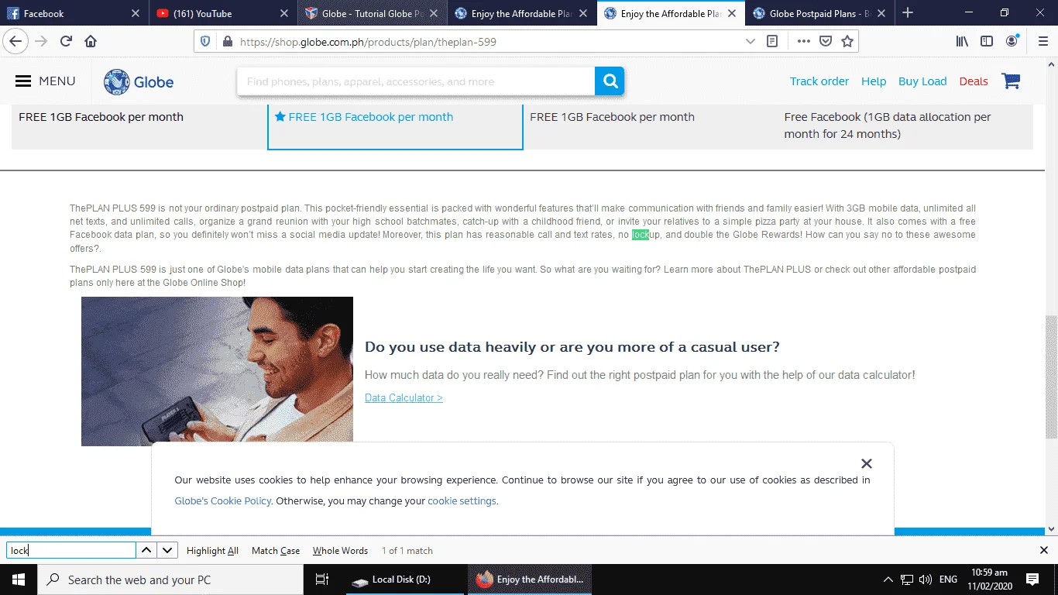Image resolution: width=1058 pixels, height=595 pixels.
Task: Toggle reader view icon
Action: coord(772,42)
